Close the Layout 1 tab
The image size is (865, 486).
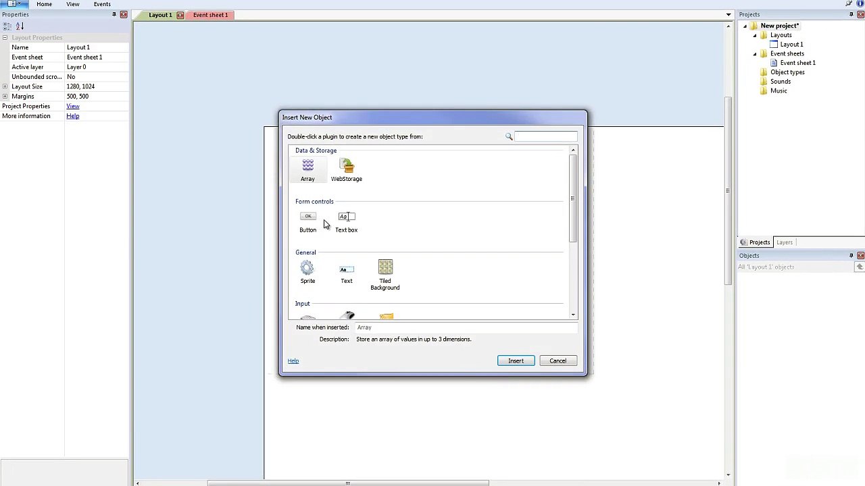[x=180, y=15]
